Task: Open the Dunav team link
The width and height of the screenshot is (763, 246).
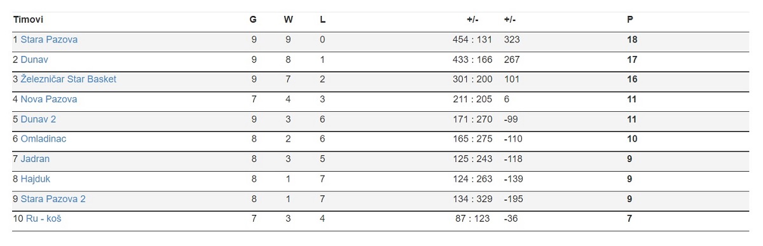Action: (x=34, y=60)
